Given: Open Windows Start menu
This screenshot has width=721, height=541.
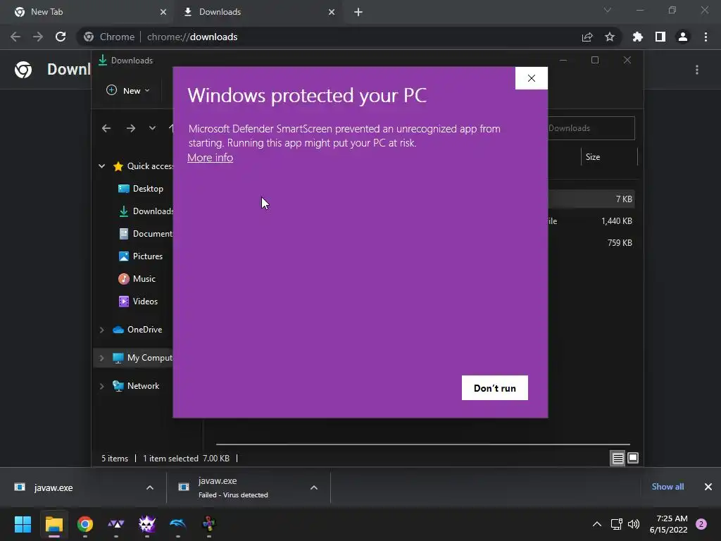Looking at the screenshot, I should click(x=23, y=524).
